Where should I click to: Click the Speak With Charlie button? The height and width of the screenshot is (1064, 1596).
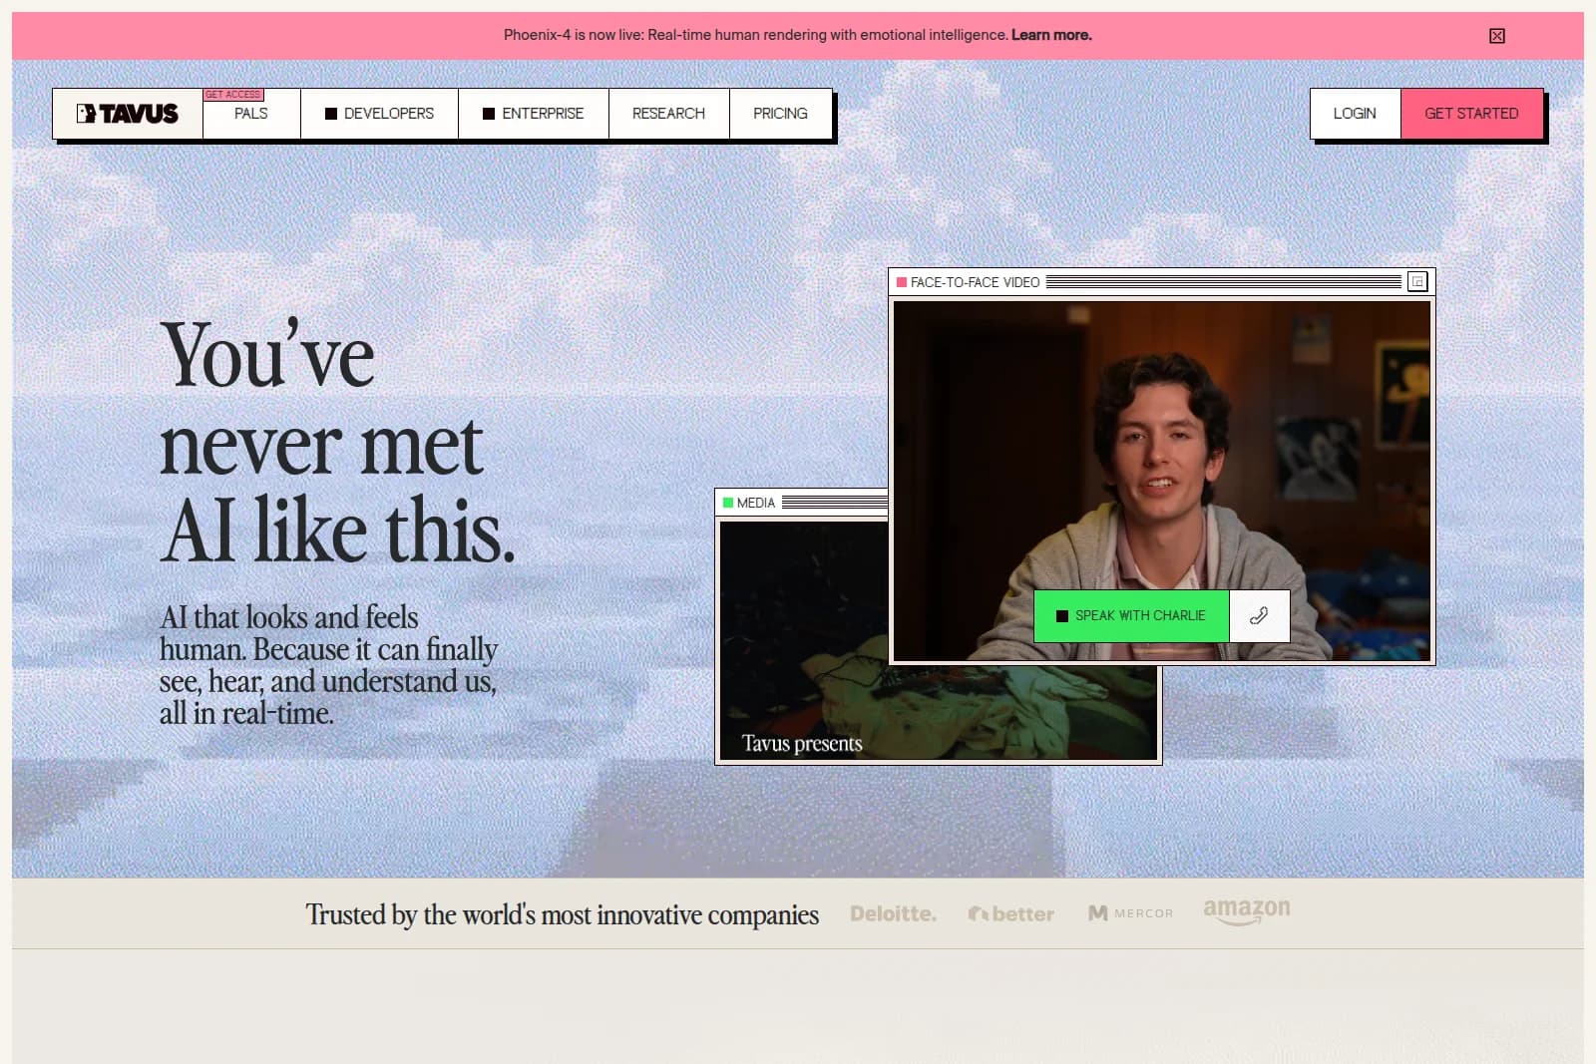coord(1131,616)
